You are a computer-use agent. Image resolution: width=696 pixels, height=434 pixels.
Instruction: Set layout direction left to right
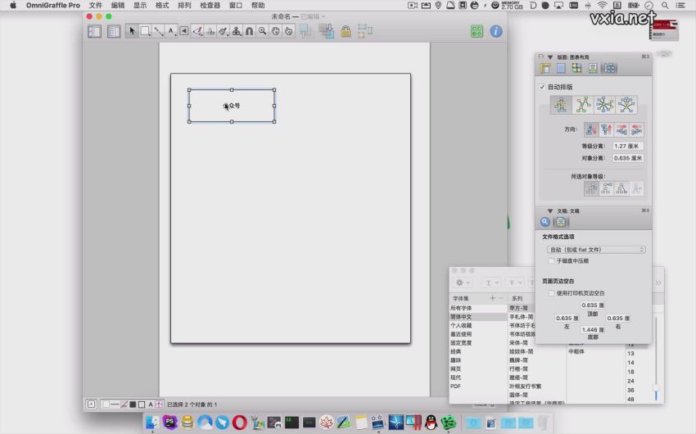coord(621,129)
